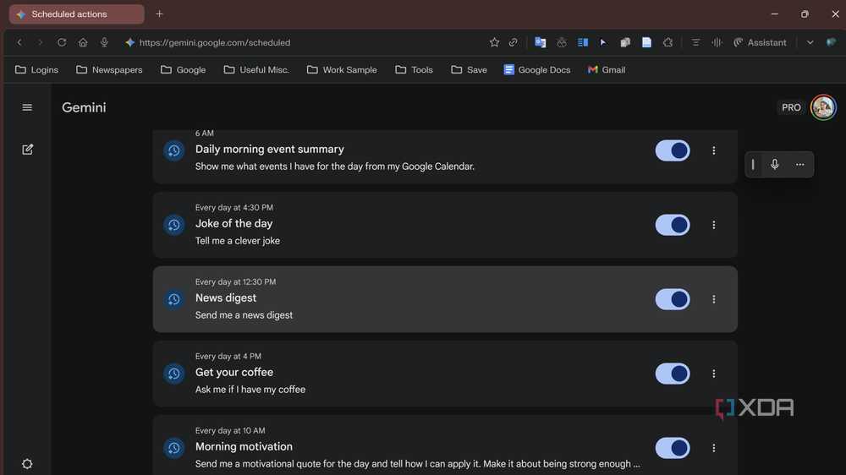Click the microphone in the floating widget

(775, 164)
